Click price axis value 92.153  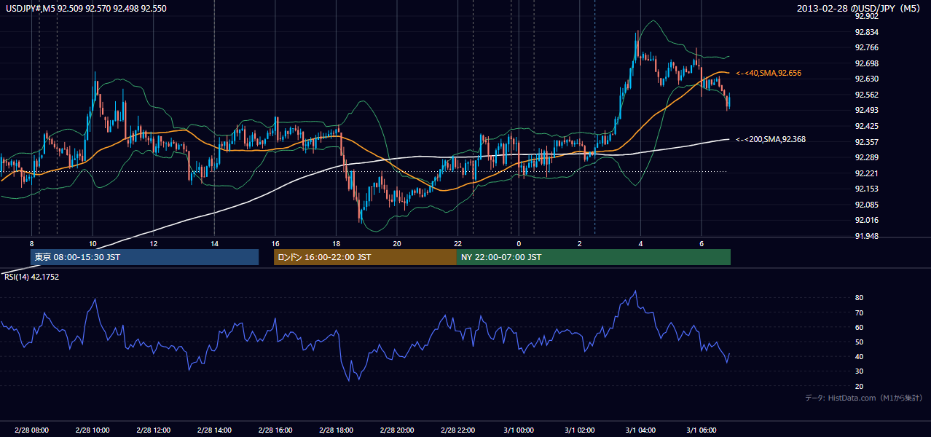click(x=867, y=189)
